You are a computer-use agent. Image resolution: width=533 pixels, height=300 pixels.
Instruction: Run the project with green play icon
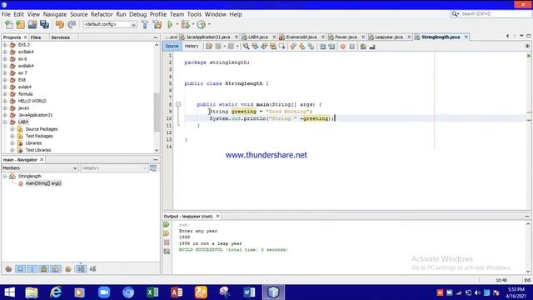170,24
